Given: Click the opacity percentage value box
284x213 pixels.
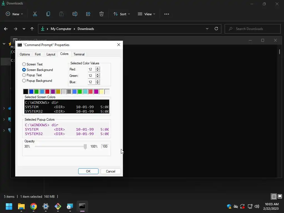Looking at the screenshot, I should (x=105, y=146).
